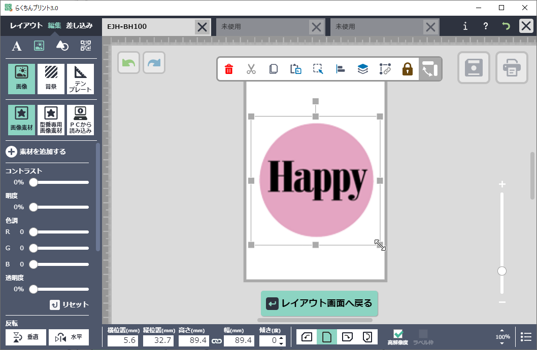
Task: Click the レイアウト画面へ戻る button
Action: click(x=319, y=303)
